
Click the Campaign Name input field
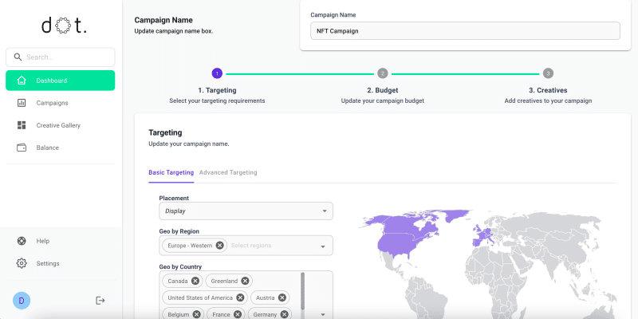click(x=465, y=31)
